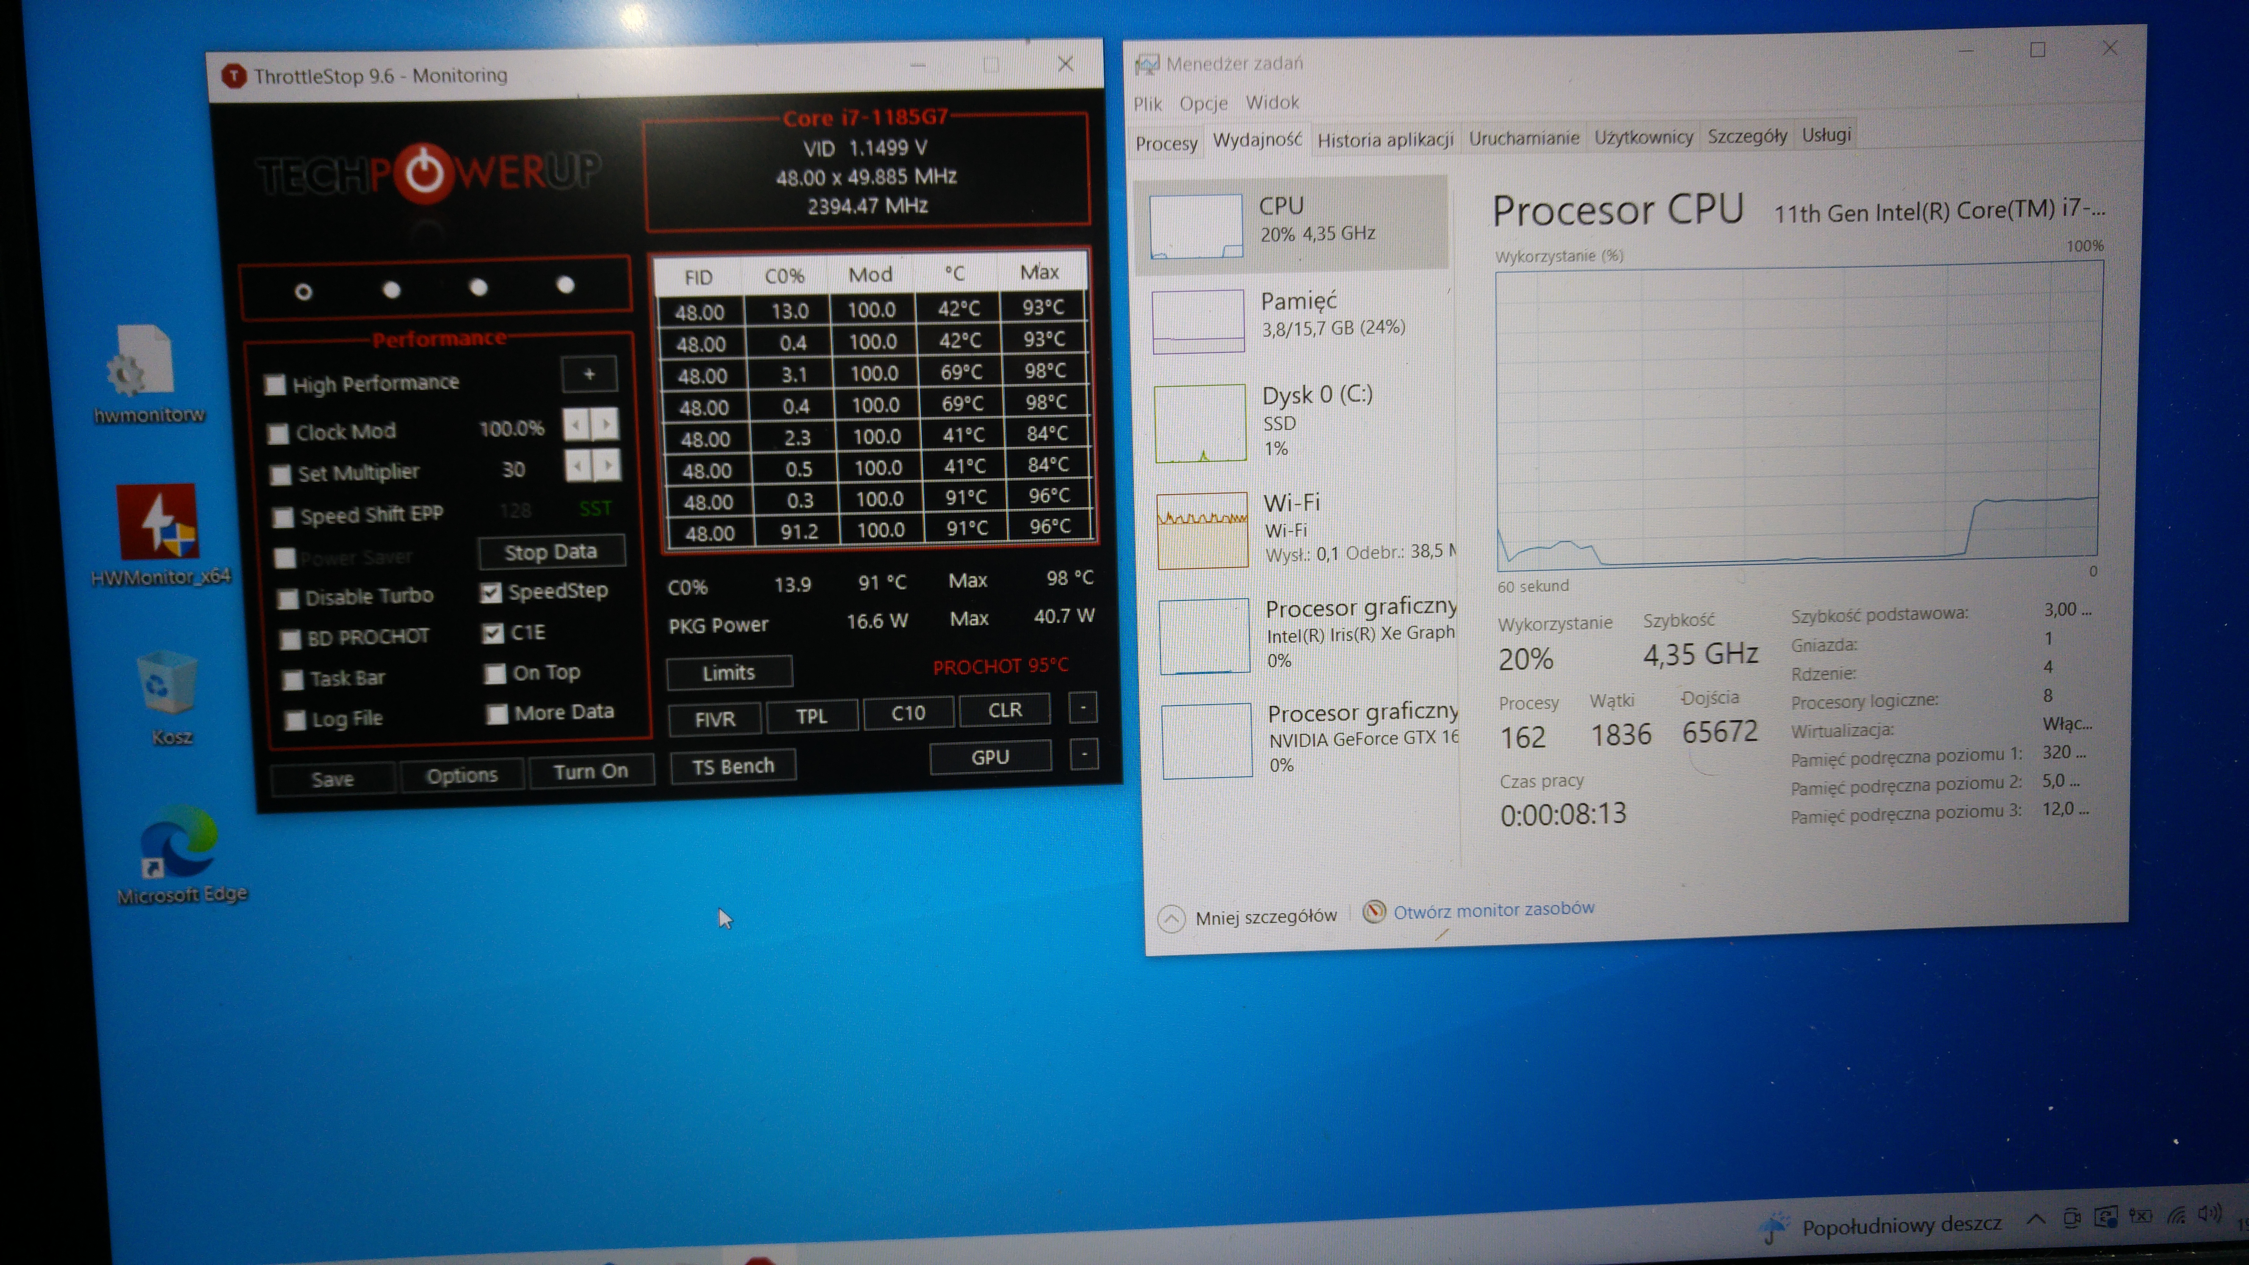Open the FIVR settings button
Image resolution: width=2249 pixels, height=1265 pixels.
(715, 718)
